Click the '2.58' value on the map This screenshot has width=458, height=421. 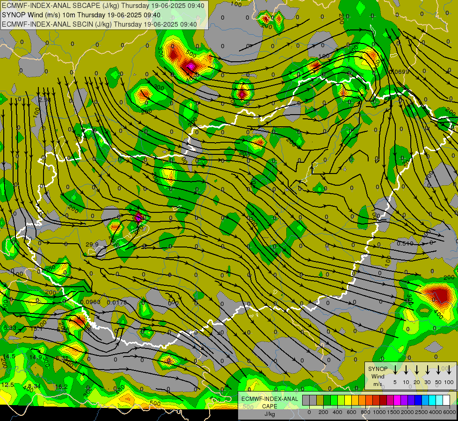coord(45,100)
